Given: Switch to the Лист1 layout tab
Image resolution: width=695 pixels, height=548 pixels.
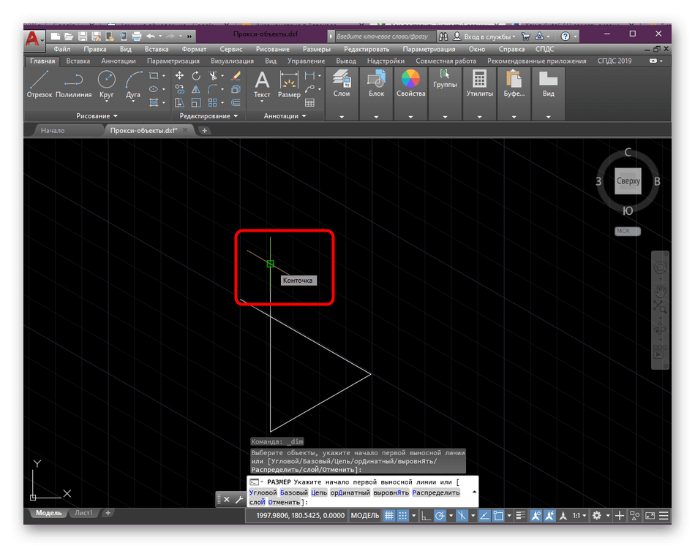Looking at the screenshot, I should pyautogui.click(x=84, y=513).
